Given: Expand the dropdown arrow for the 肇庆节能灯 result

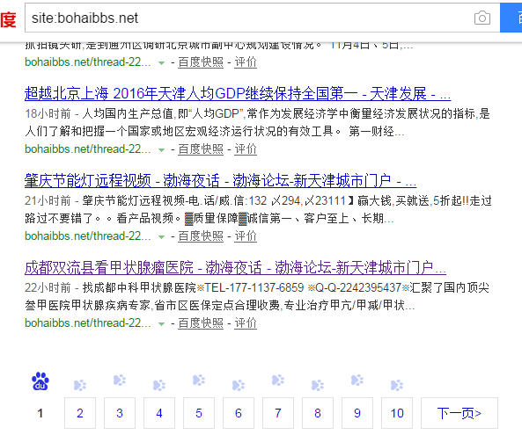Looking at the screenshot, I should [161, 237].
